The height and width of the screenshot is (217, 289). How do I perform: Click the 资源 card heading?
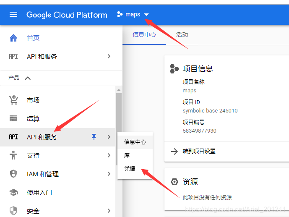(190, 182)
